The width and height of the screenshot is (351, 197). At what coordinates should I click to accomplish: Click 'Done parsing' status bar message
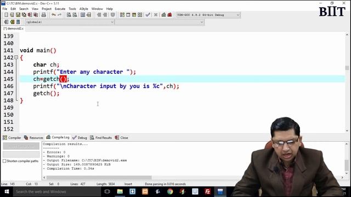coord(165,184)
